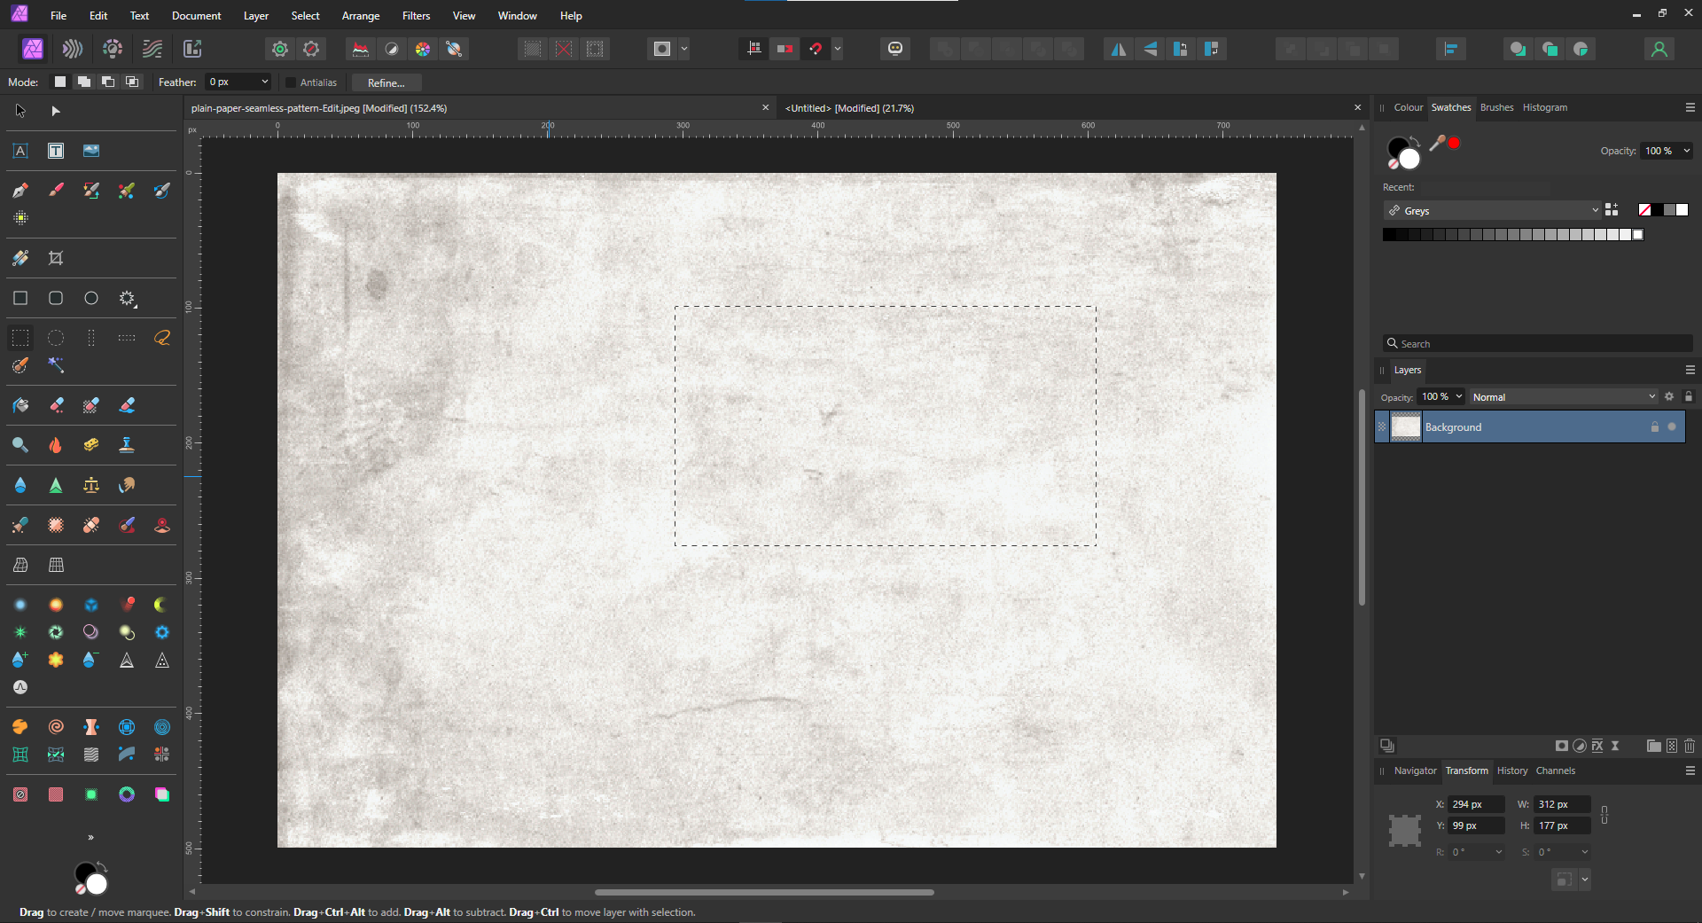This screenshot has height=923, width=1702.
Task: Select the Mesh Warp tool
Action: click(x=20, y=565)
